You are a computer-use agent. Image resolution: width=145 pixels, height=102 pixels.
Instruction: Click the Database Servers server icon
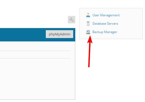88,24
